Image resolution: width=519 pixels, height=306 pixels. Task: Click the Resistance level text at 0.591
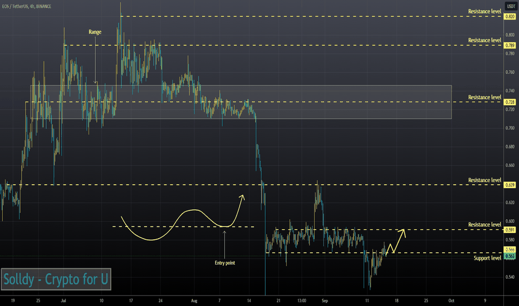(484, 224)
